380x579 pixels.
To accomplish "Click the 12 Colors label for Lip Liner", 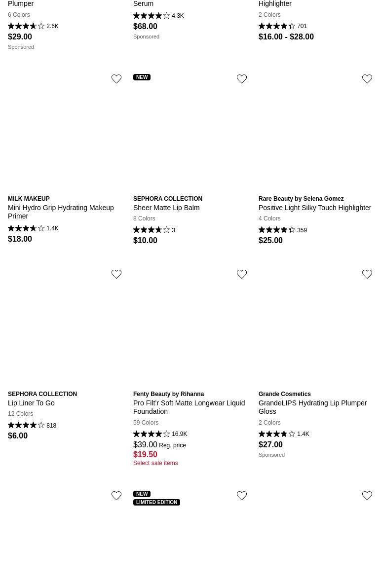I will 20,414.
